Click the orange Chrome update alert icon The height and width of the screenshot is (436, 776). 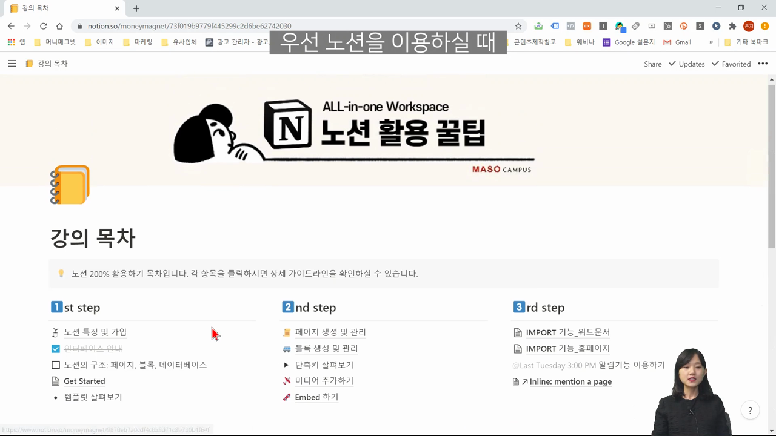pyautogui.click(x=765, y=26)
